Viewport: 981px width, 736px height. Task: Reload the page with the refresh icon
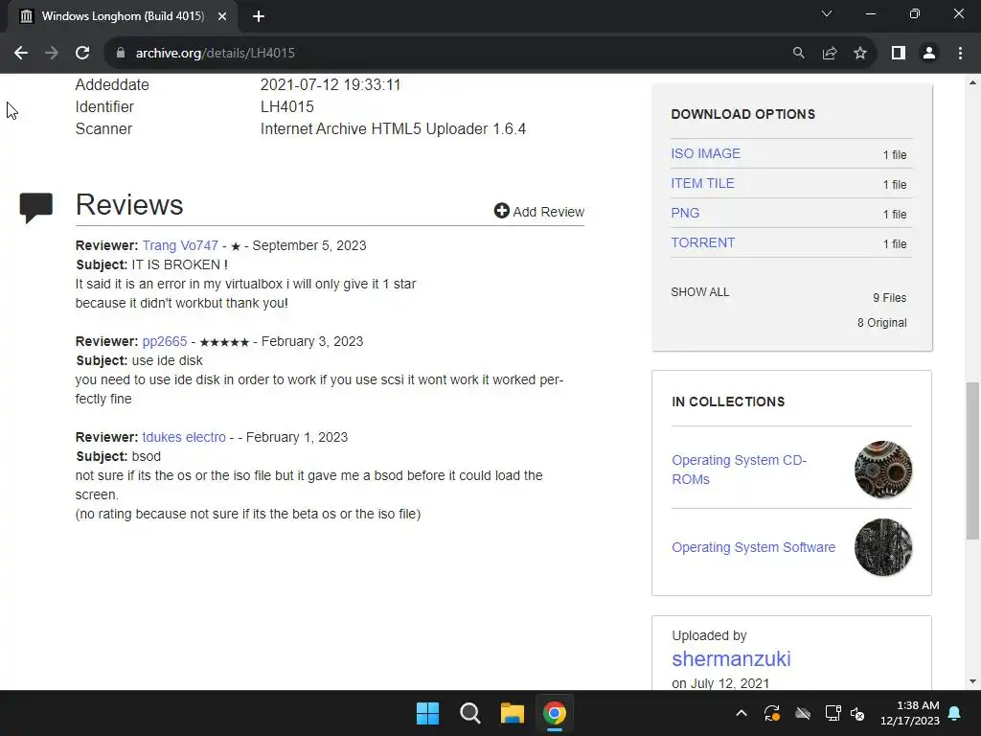click(82, 54)
